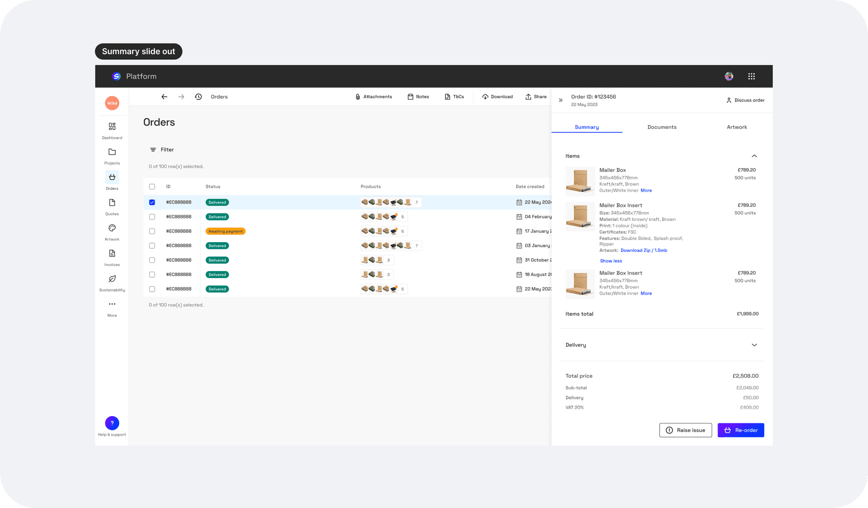
Task: Switch to the Documents tab
Action: [x=662, y=127]
